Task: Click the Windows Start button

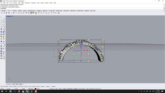Action: [x=2, y=91]
